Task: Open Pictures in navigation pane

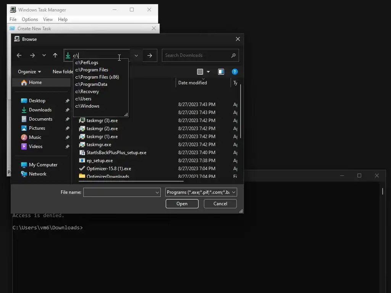Action: click(x=37, y=128)
